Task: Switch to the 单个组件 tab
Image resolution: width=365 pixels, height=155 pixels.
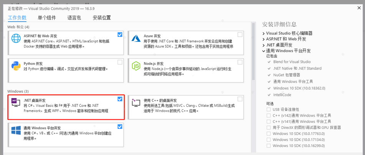Action: [x=47, y=18]
